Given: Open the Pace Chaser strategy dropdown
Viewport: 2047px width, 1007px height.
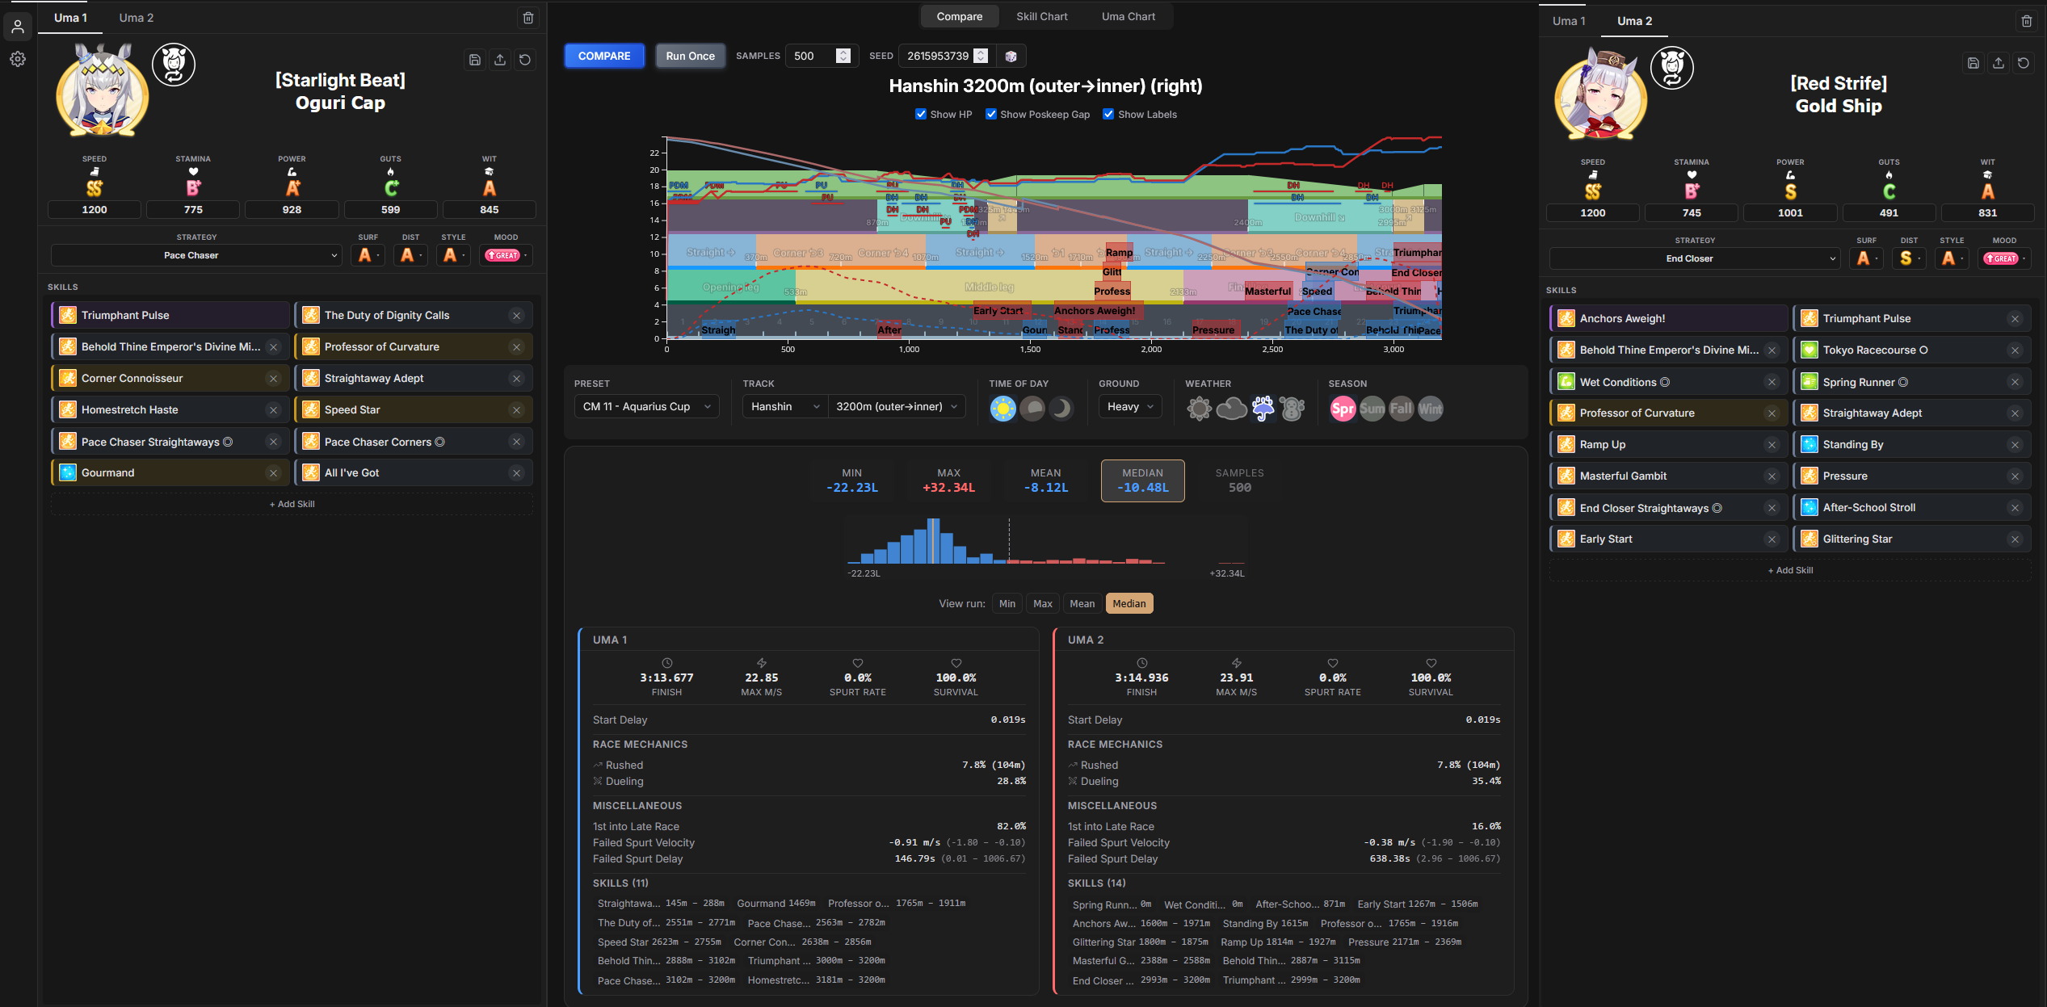Looking at the screenshot, I should (x=195, y=255).
